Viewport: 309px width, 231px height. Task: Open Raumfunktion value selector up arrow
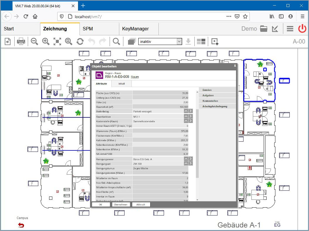coord(186,116)
